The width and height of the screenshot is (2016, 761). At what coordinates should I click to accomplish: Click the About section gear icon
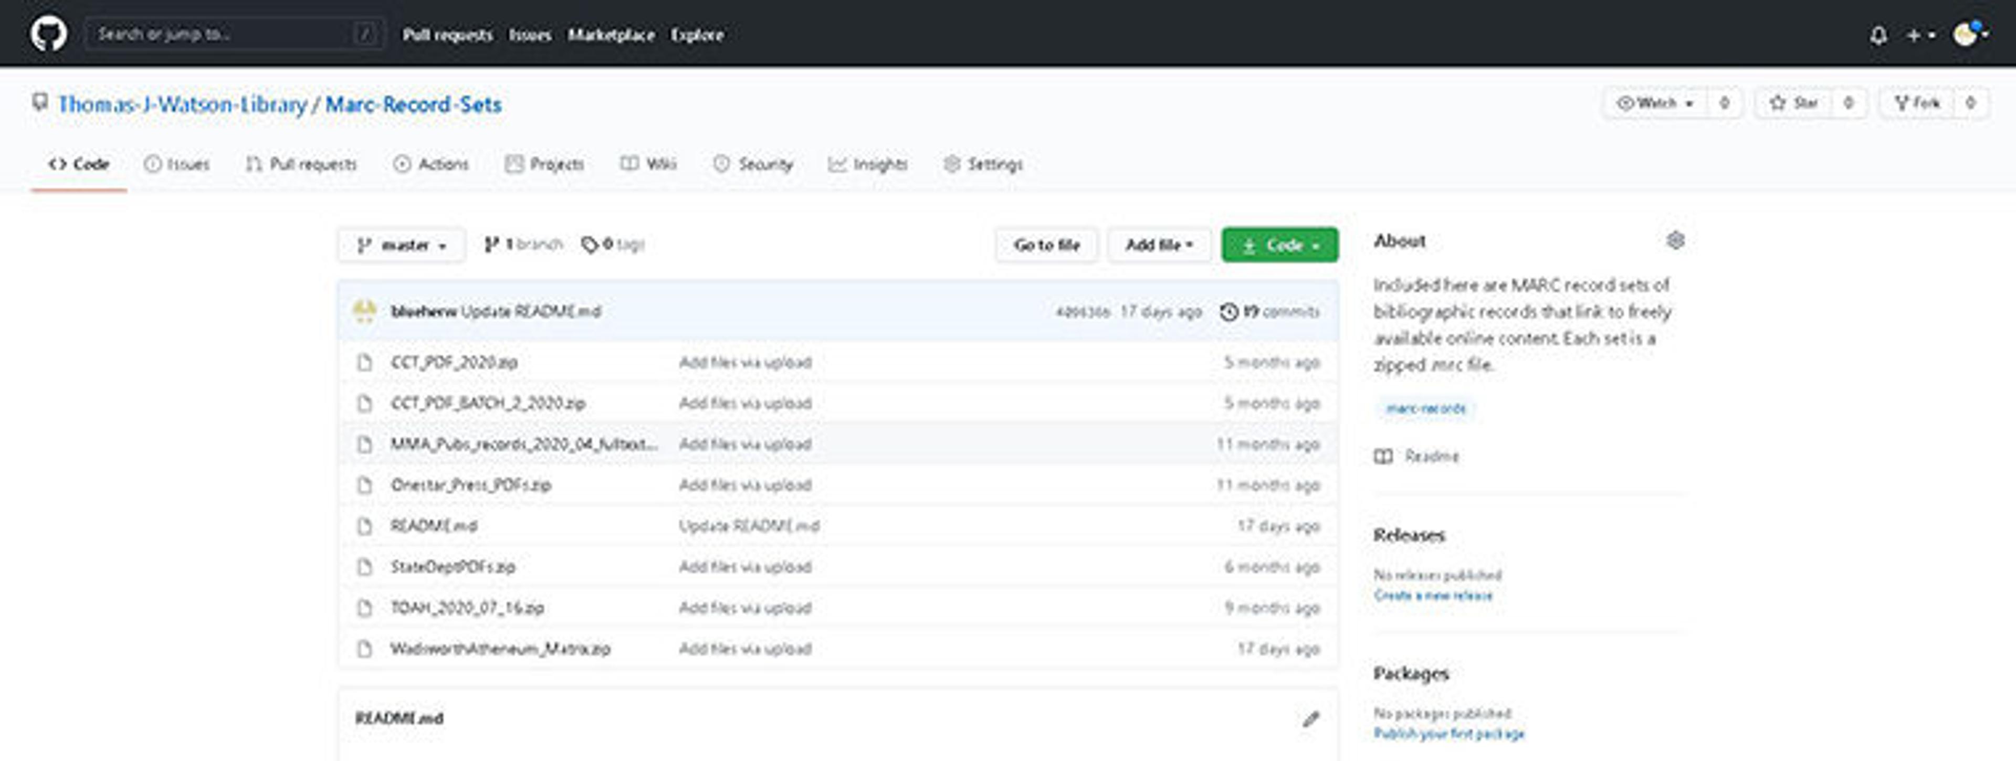tap(1675, 240)
